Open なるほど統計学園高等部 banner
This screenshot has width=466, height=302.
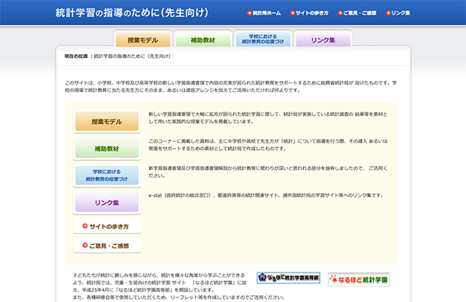[x=288, y=278]
